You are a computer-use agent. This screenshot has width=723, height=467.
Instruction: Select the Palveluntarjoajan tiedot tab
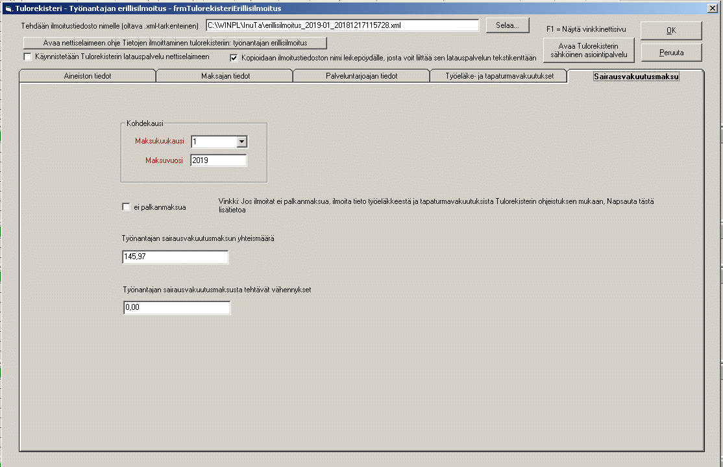pyautogui.click(x=361, y=76)
